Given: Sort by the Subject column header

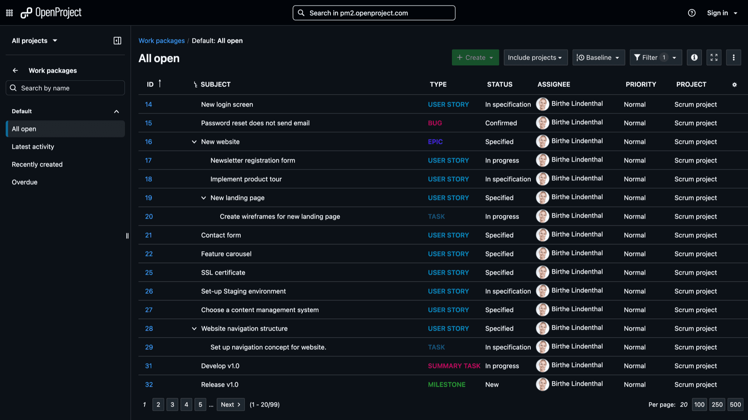Looking at the screenshot, I should [x=215, y=84].
